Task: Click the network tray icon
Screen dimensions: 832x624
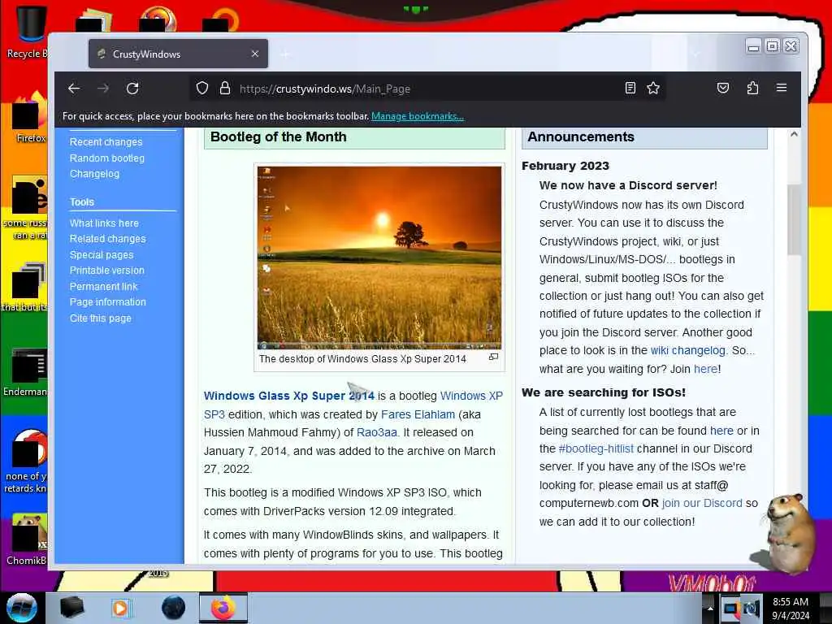Action: (730, 609)
